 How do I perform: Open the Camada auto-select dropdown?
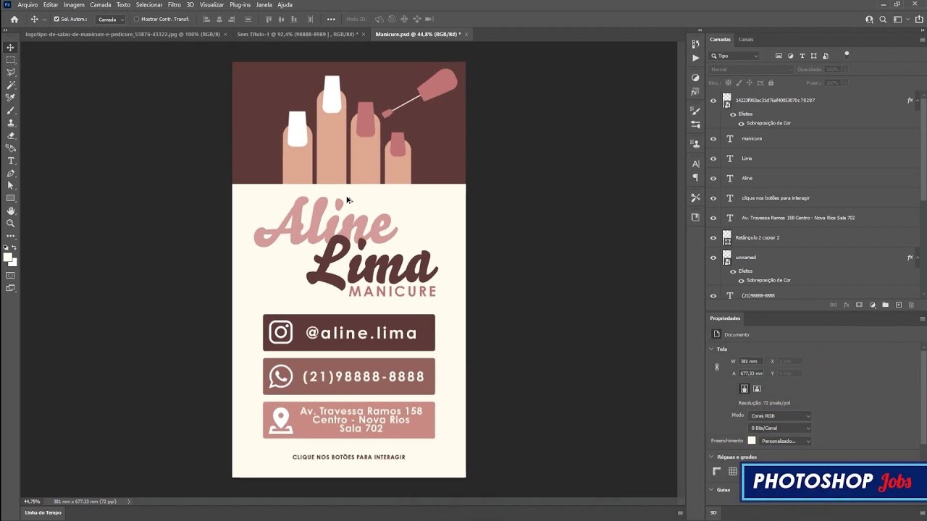pyautogui.click(x=111, y=20)
